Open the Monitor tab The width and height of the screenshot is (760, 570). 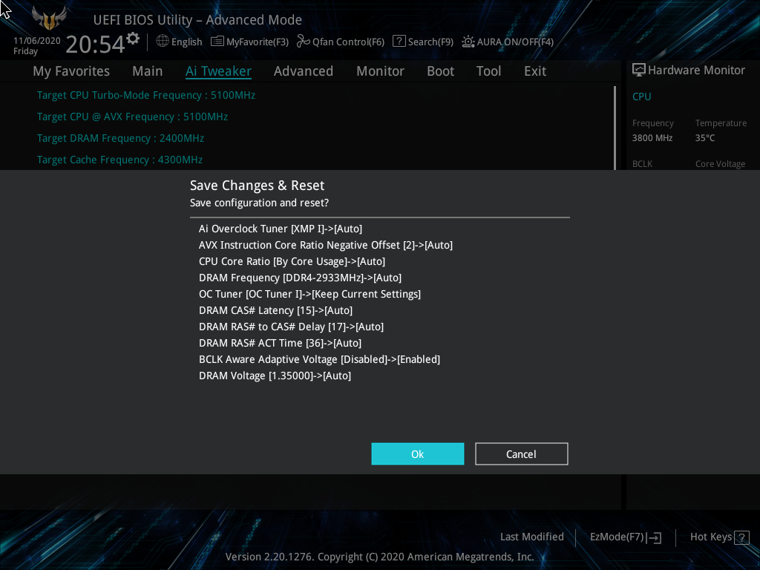381,71
